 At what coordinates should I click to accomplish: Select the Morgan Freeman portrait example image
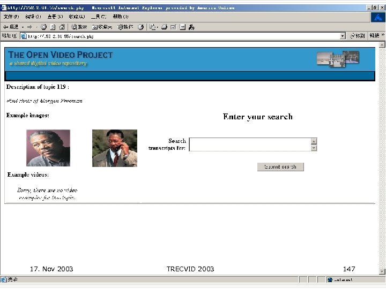click(x=48, y=148)
